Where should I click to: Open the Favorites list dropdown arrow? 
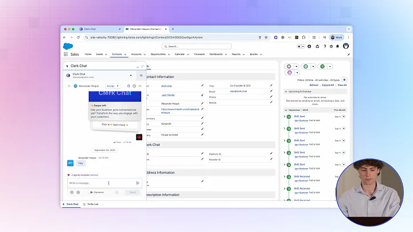pyautogui.click(x=303, y=47)
